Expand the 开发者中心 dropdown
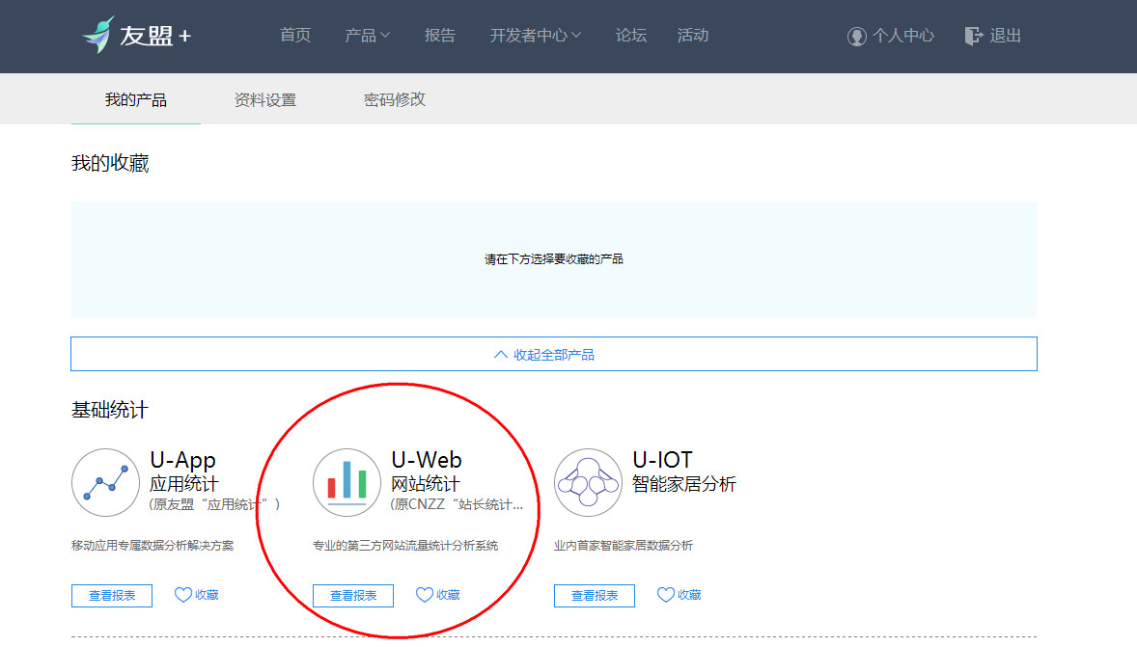Viewport: 1137px width, 647px height. click(x=535, y=35)
